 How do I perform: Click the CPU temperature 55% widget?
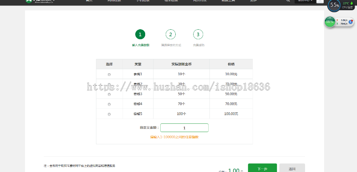click(x=334, y=5)
